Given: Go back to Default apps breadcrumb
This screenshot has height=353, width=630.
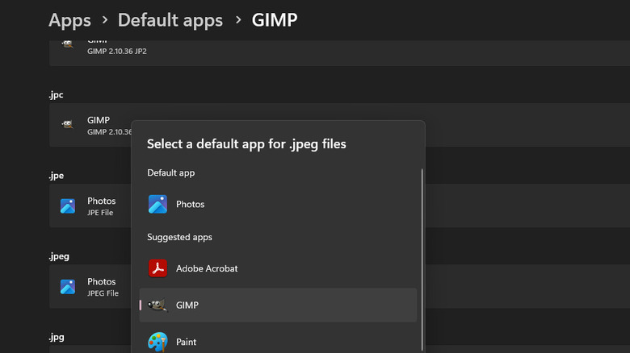Looking at the screenshot, I should (x=170, y=20).
